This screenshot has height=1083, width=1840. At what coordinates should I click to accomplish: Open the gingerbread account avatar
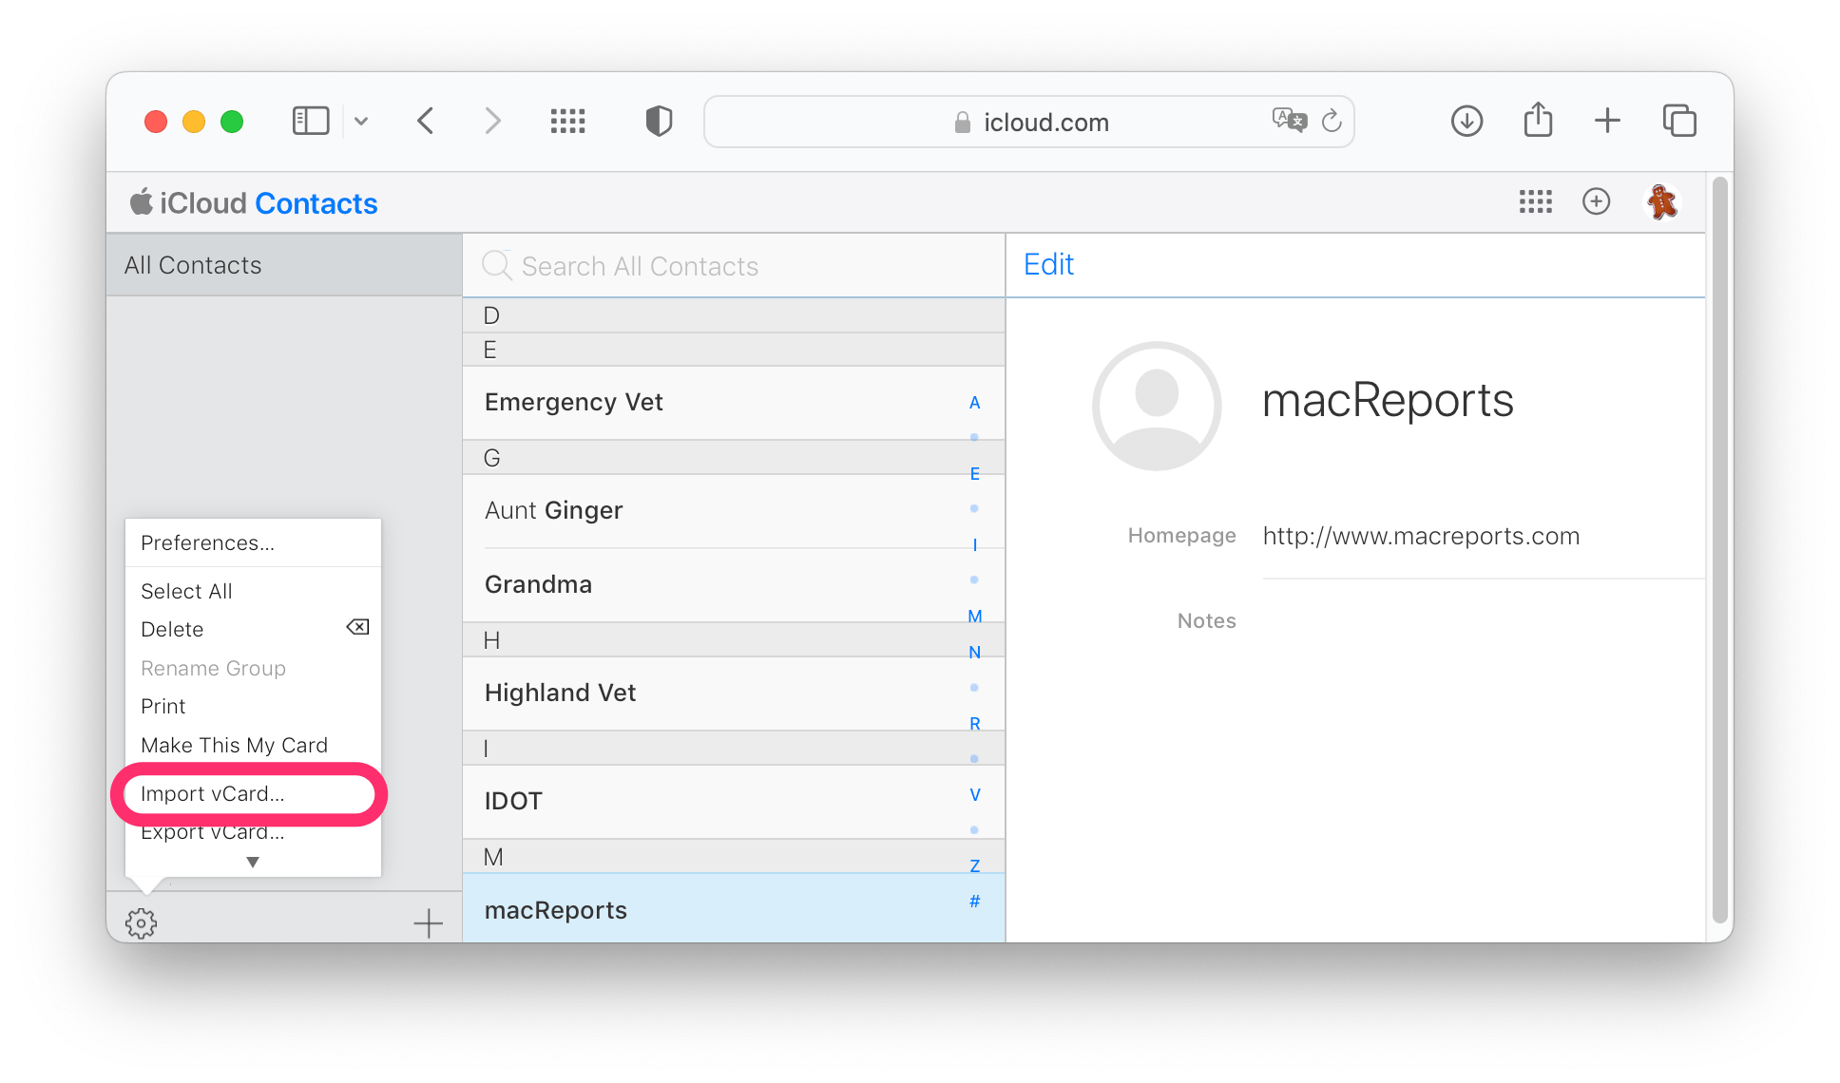[x=1662, y=201]
